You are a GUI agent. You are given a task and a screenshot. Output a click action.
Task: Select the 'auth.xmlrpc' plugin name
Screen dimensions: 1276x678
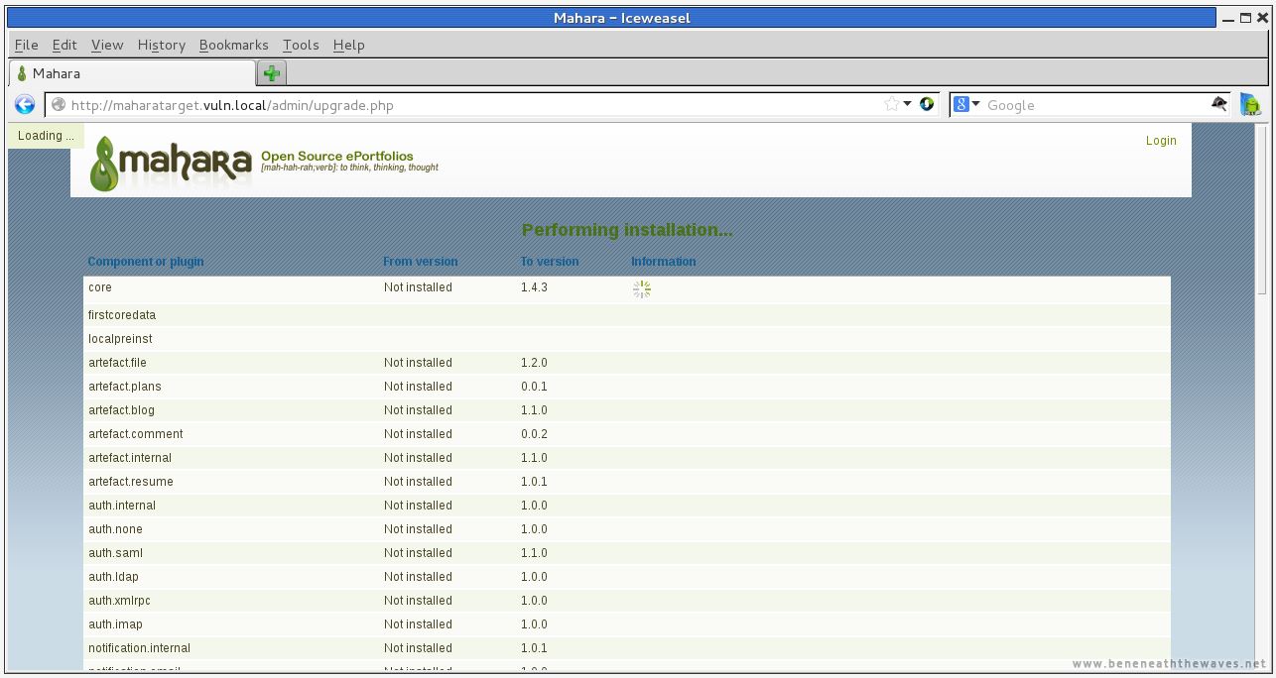point(119,601)
